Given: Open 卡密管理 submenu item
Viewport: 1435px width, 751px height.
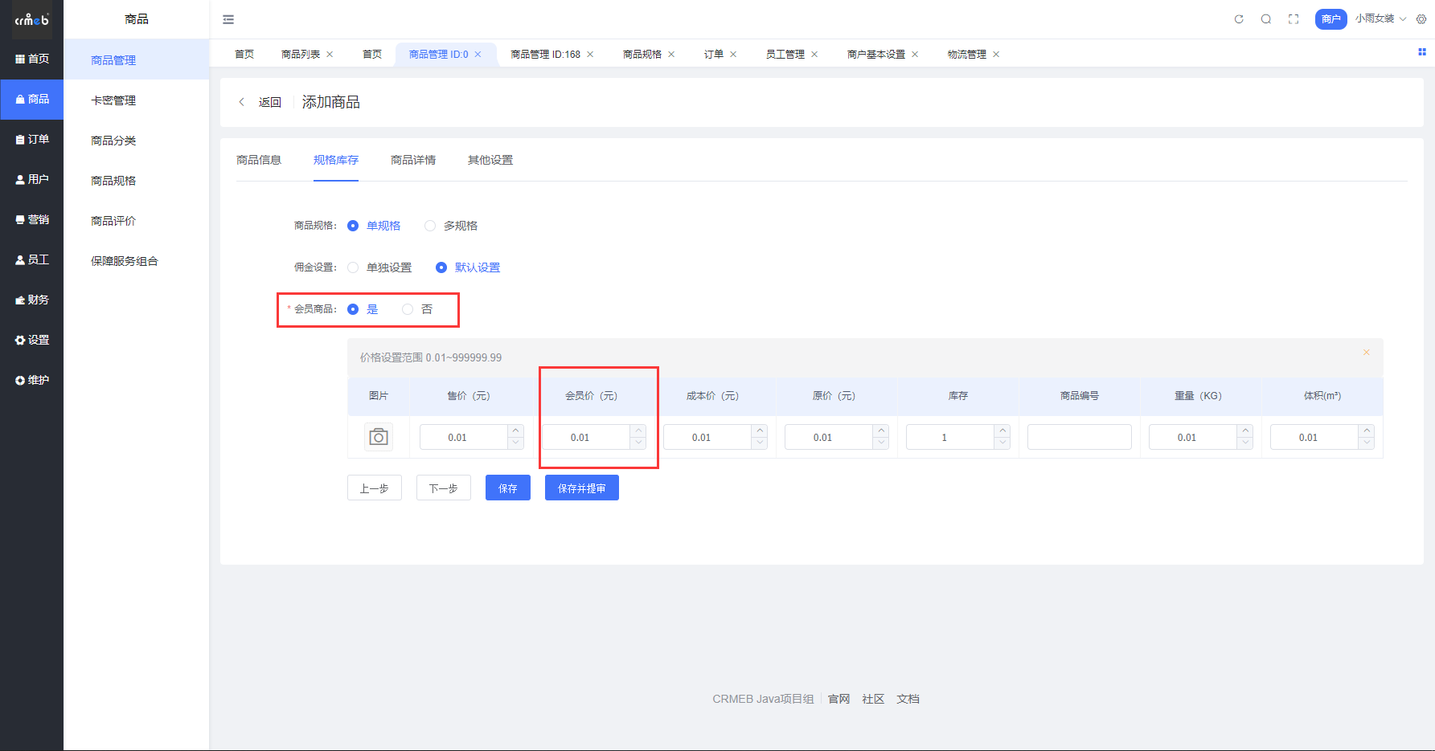Looking at the screenshot, I should pos(137,100).
